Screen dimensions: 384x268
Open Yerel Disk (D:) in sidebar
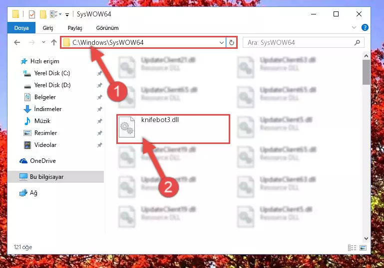[x=52, y=85]
